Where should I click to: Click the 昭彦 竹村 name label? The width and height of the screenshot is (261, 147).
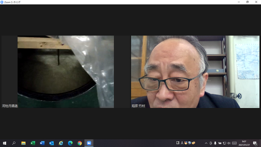coord(138,106)
